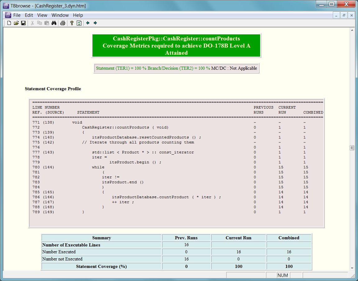The width and height of the screenshot is (358, 281).
Task: Click the New document toolbar icon
Action: (9, 23)
